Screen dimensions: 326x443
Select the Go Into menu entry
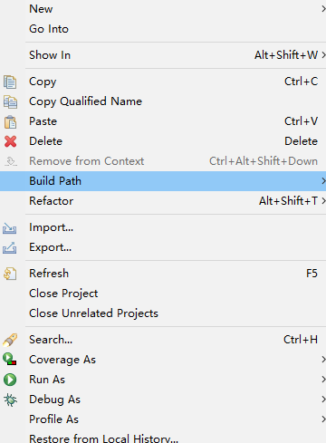163,29
